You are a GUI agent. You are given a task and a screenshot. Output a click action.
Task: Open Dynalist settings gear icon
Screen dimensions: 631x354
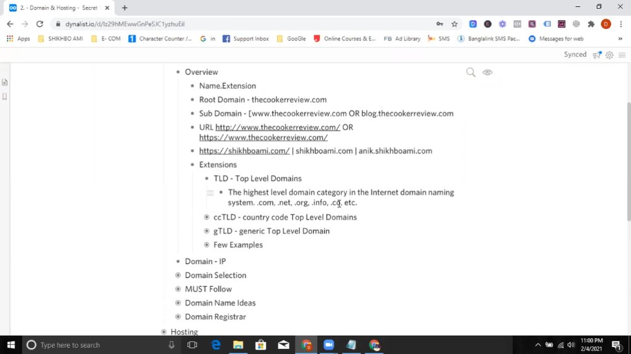610,55
